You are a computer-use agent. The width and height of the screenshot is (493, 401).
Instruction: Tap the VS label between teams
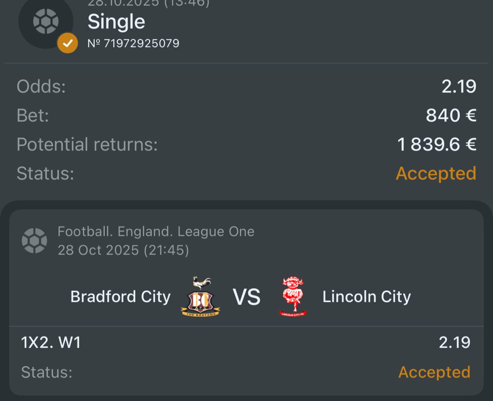246,297
